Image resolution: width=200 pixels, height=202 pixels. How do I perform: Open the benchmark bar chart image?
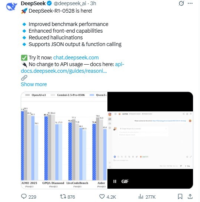tap(64, 140)
